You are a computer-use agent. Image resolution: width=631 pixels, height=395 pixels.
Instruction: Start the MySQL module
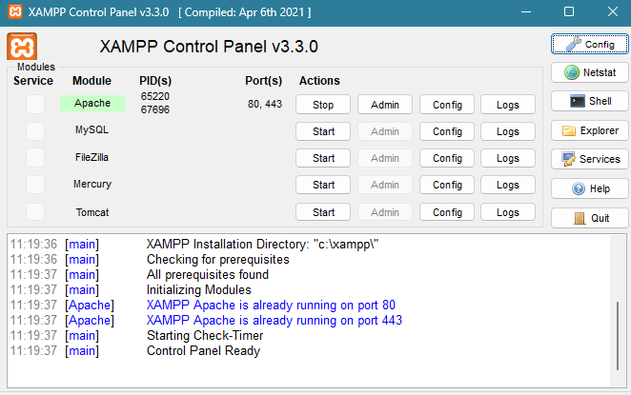coord(323,131)
